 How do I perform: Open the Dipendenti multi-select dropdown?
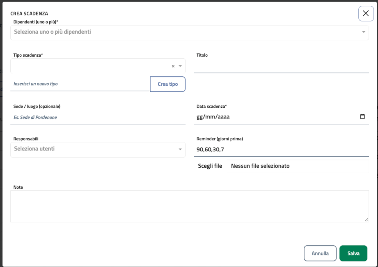coord(190,32)
